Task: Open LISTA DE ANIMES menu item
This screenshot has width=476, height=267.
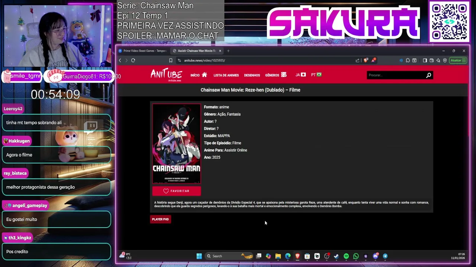Action: coord(226,75)
